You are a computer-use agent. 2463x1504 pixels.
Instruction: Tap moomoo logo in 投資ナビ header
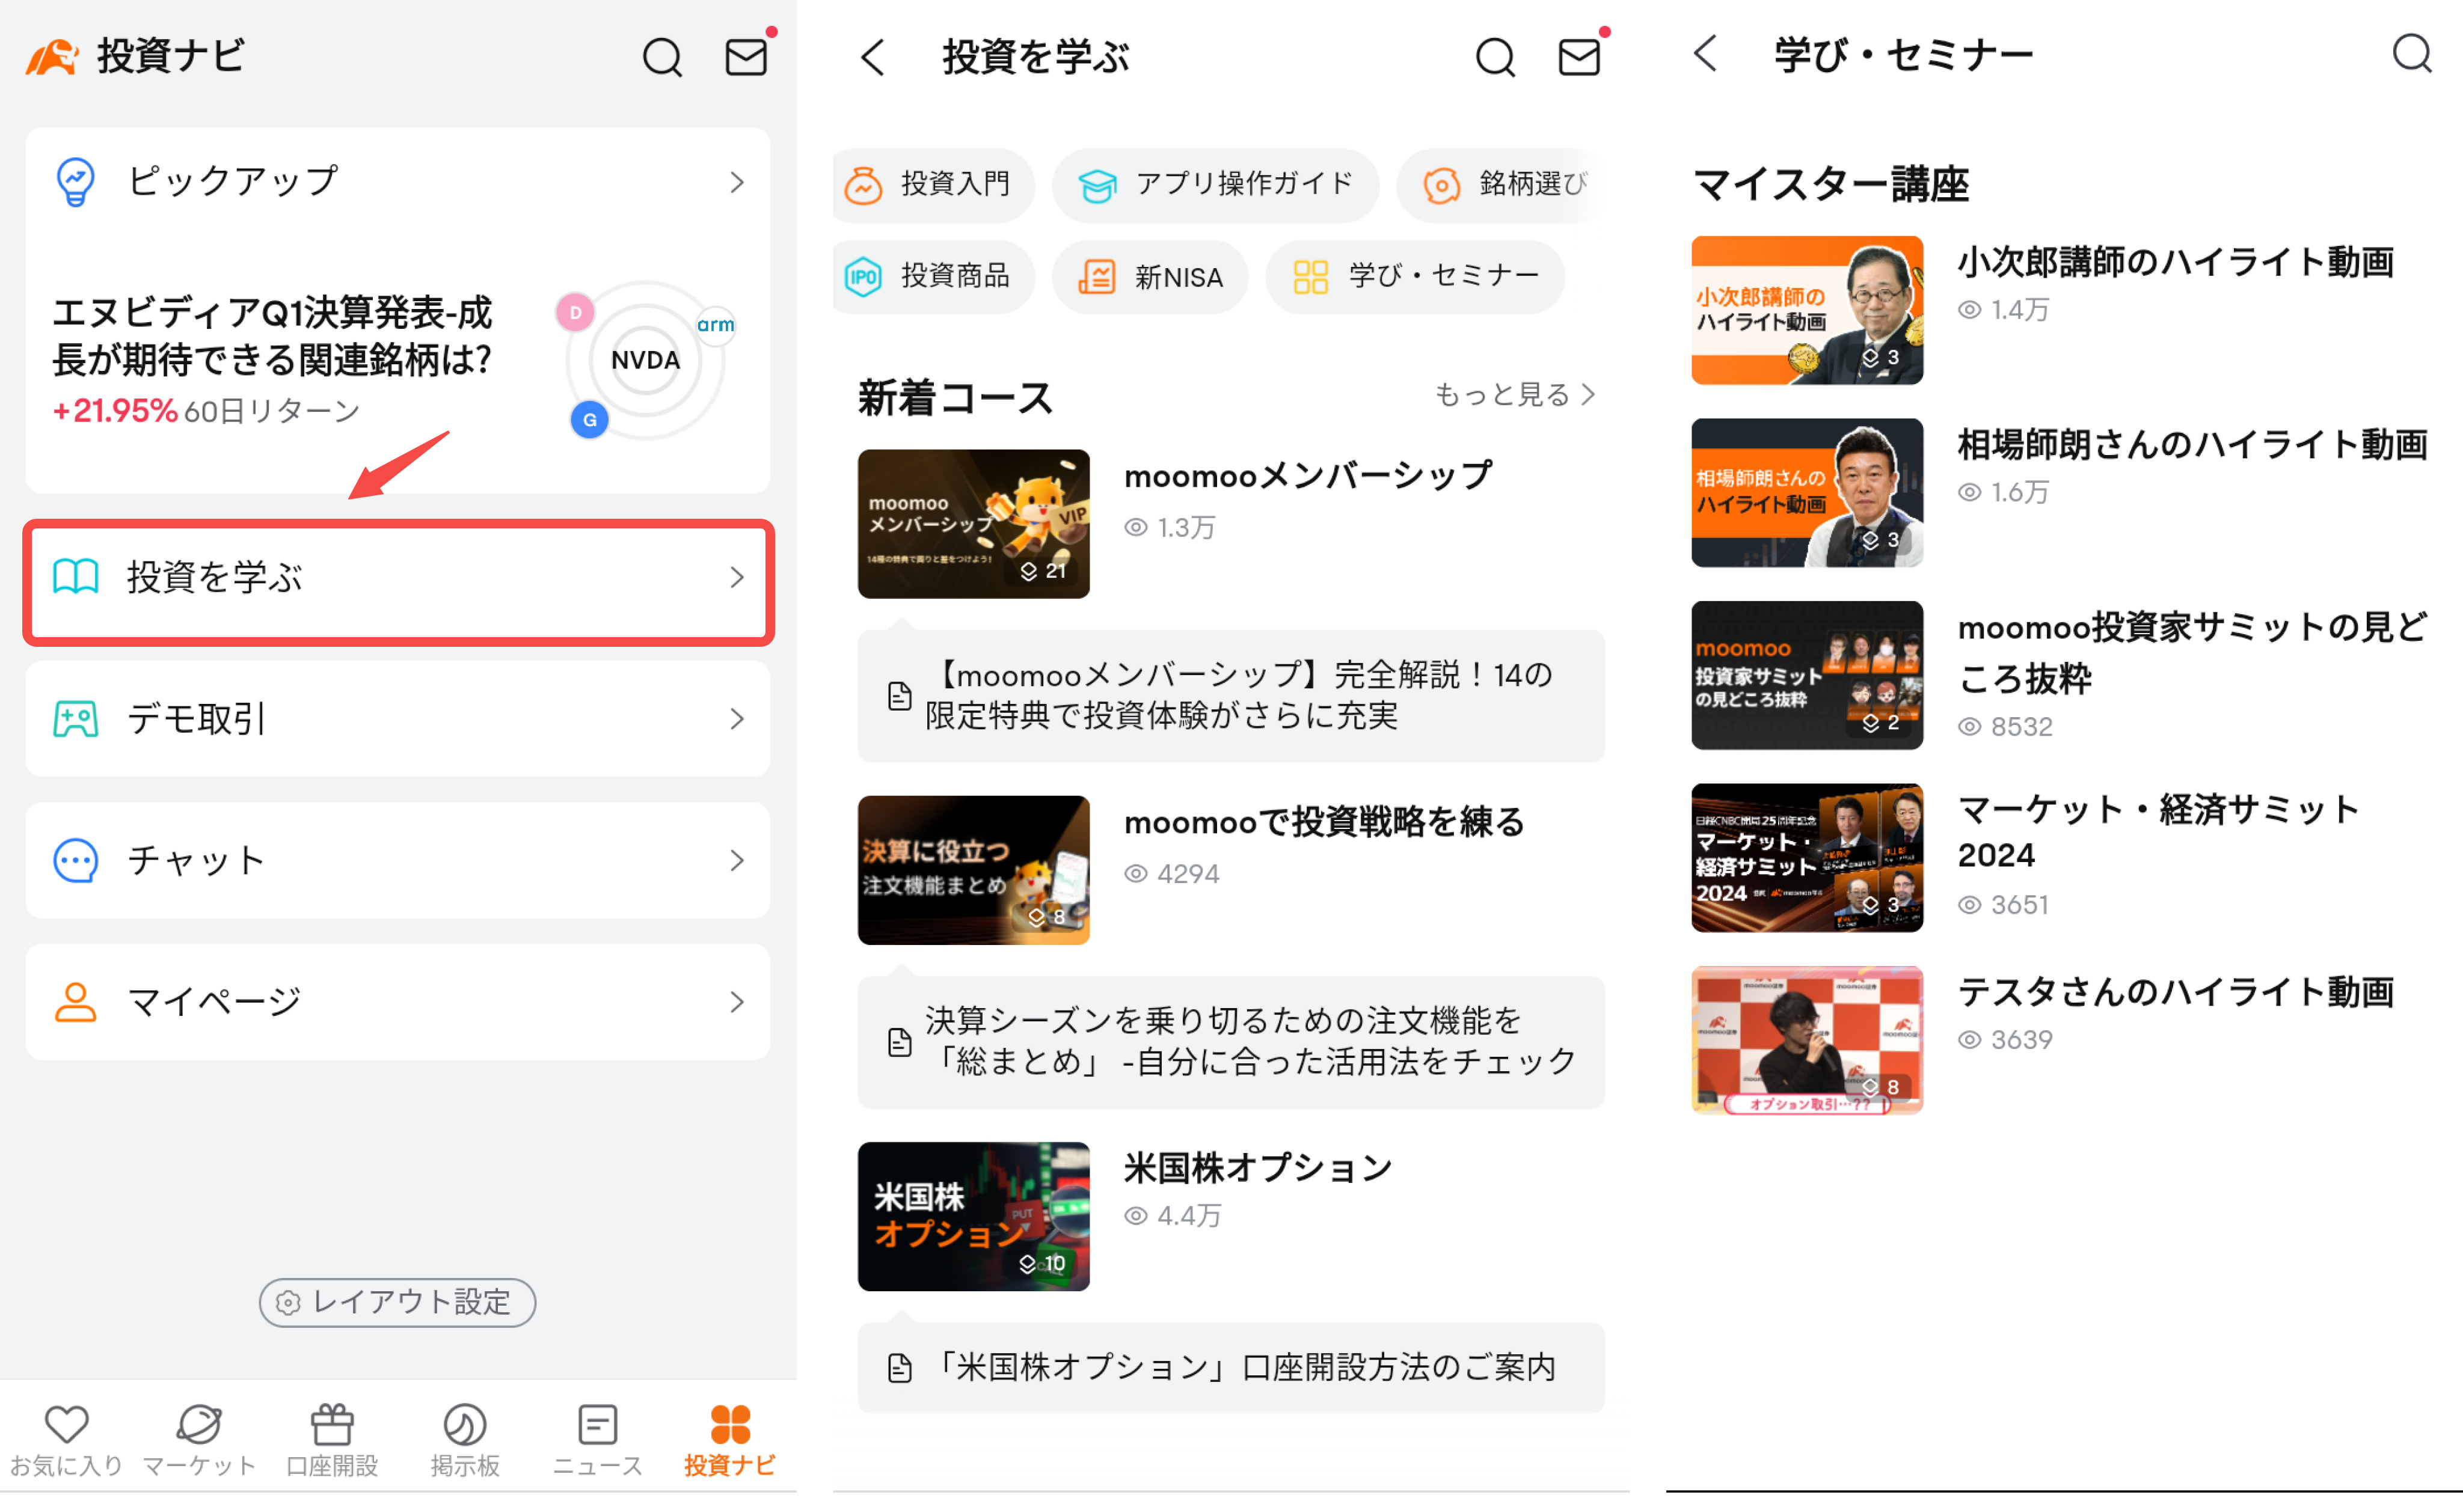coord(51,57)
